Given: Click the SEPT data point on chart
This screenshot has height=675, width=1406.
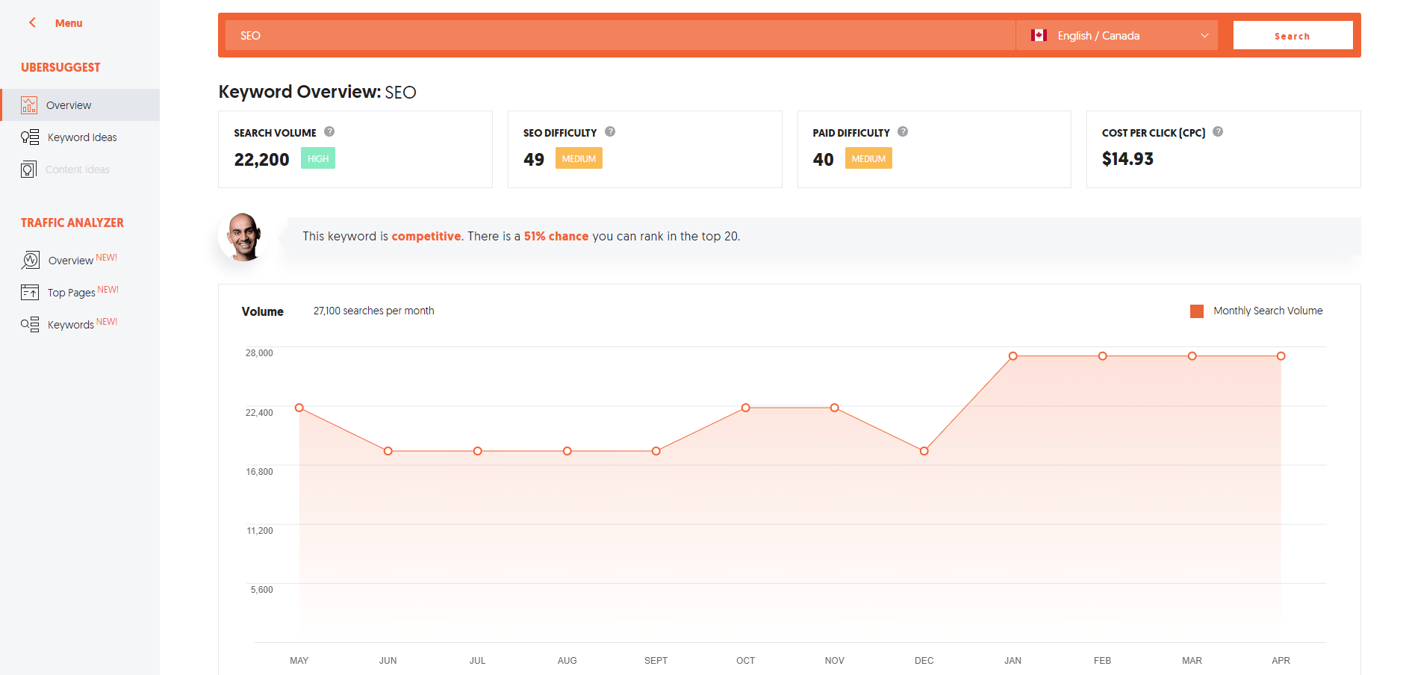Looking at the screenshot, I should pos(656,451).
